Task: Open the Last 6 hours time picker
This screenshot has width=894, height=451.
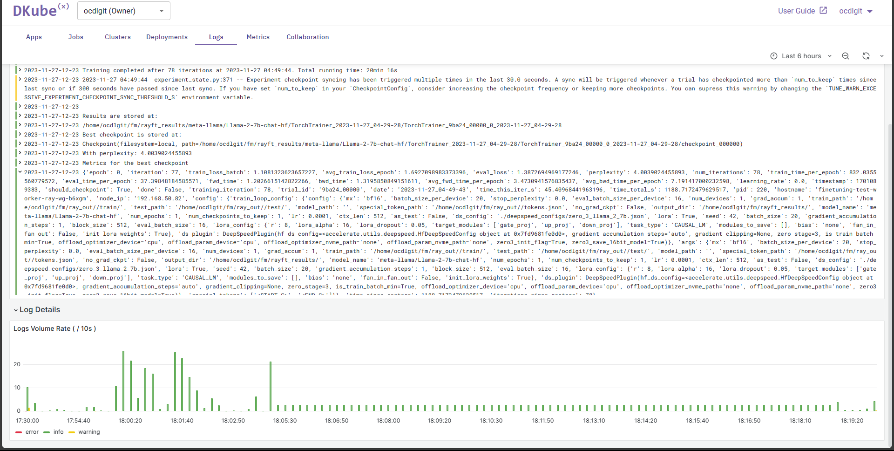Action: point(801,56)
